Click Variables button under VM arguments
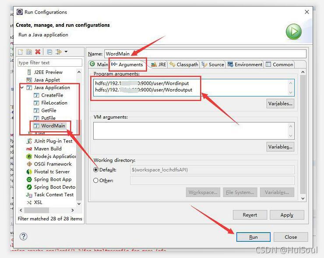324x258 pixels. click(x=280, y=147)
